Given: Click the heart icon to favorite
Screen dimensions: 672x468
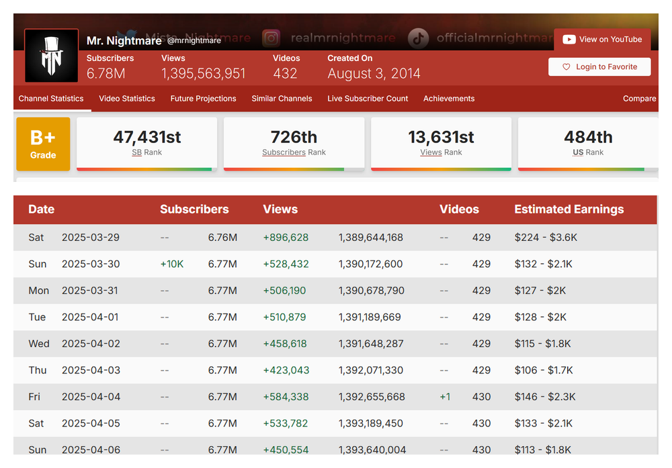Looking at the screenshot, I should [566, 67].
